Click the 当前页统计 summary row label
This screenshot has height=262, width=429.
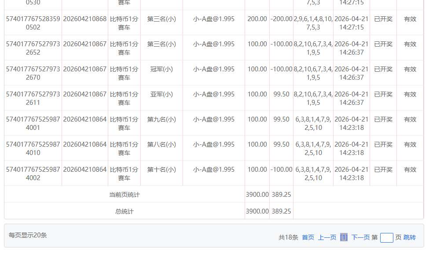pos(125,195)
